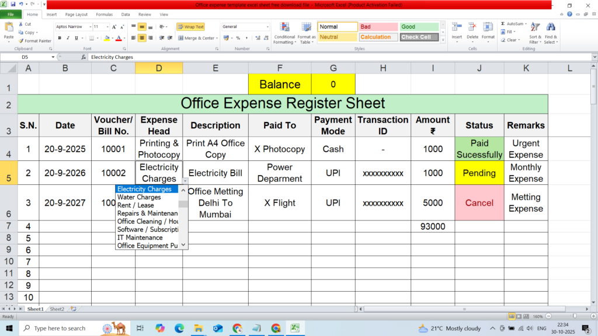This screenshot has width=598, height=336.
Task: Click the Insert Function fx icon
Action: 84,57
